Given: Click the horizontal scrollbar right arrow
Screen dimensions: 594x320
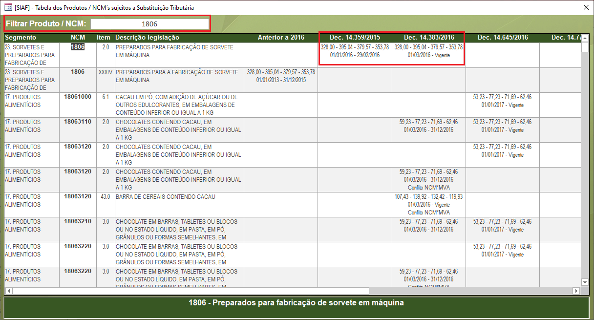Looking at the screenshot, I should (x=576, y=291).
